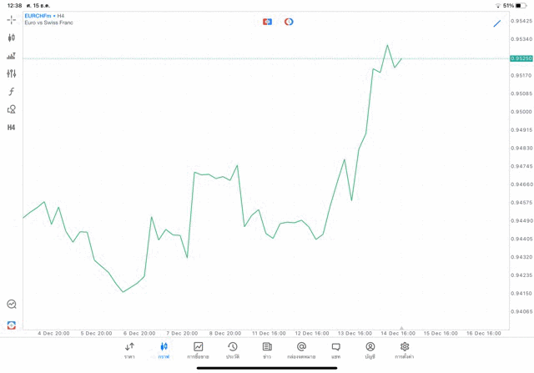Tap the blue line drawing icon
Image resolution: width=534 pixels, height=373 pixels.
[497, 23]
